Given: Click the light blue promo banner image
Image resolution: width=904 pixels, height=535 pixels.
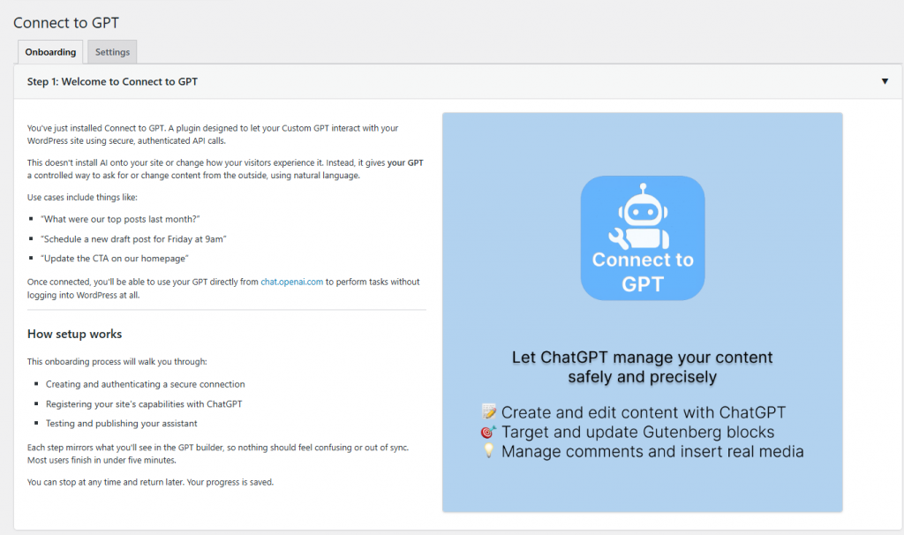Looking at the screenshot, I should tap(643, 312).
